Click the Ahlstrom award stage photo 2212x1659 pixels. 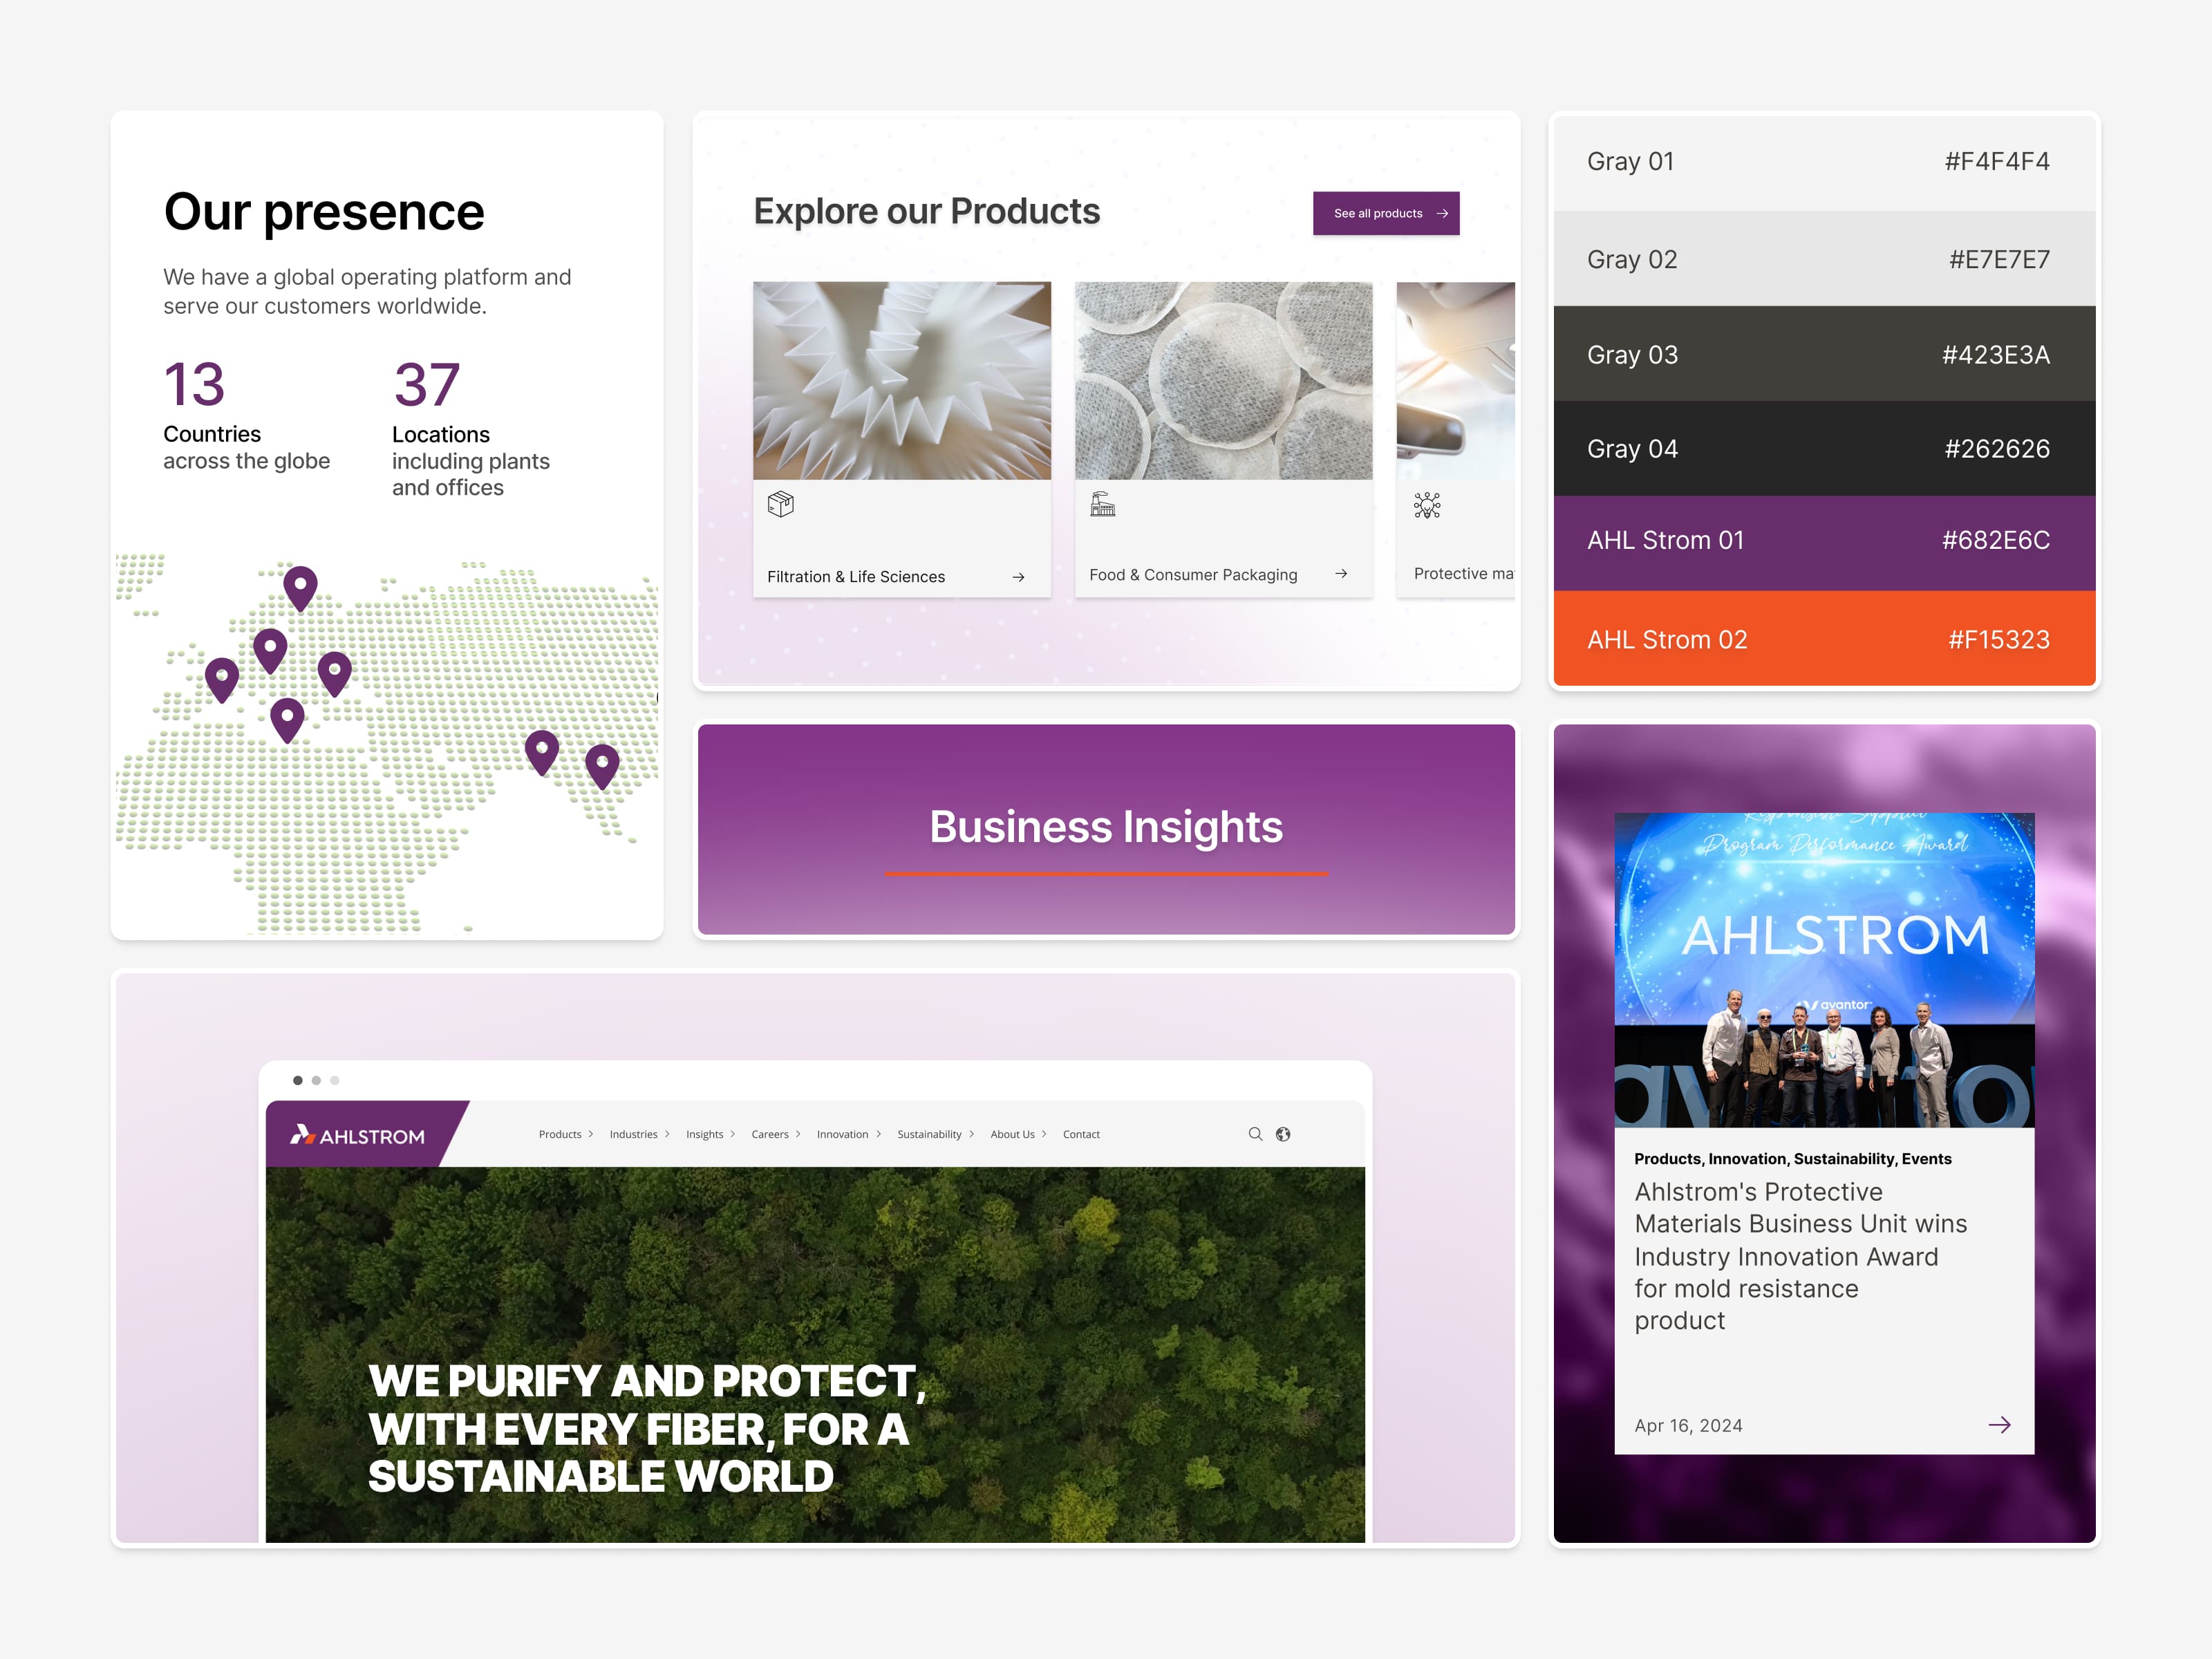point(1824,970)
